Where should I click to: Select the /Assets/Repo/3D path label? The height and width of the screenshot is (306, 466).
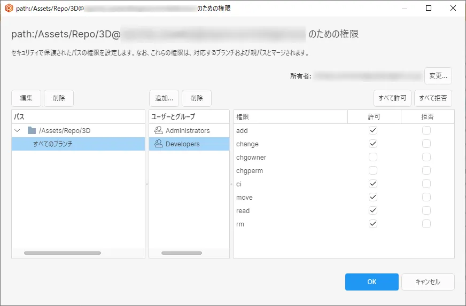coord(65,130)
